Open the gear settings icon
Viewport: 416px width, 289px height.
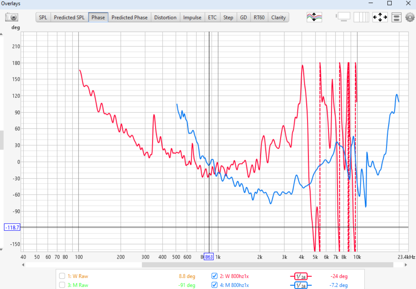tap(410, 17)
